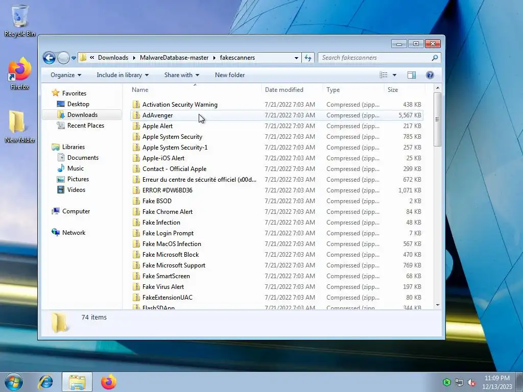Select the AdAvenger zip file icon
The image size is (523, 392).
pos(136,115)
